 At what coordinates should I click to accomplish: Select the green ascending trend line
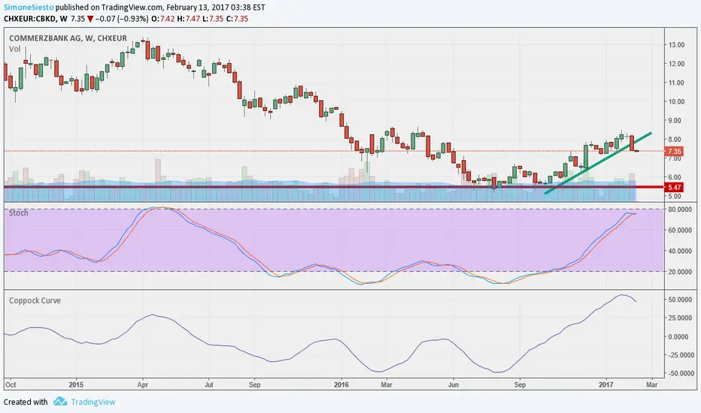point(598,163)
